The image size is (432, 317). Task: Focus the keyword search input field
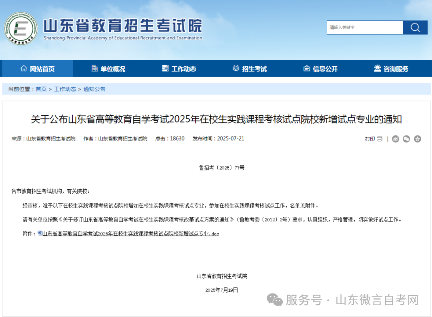pyautogui.click(x=364, y=28)
